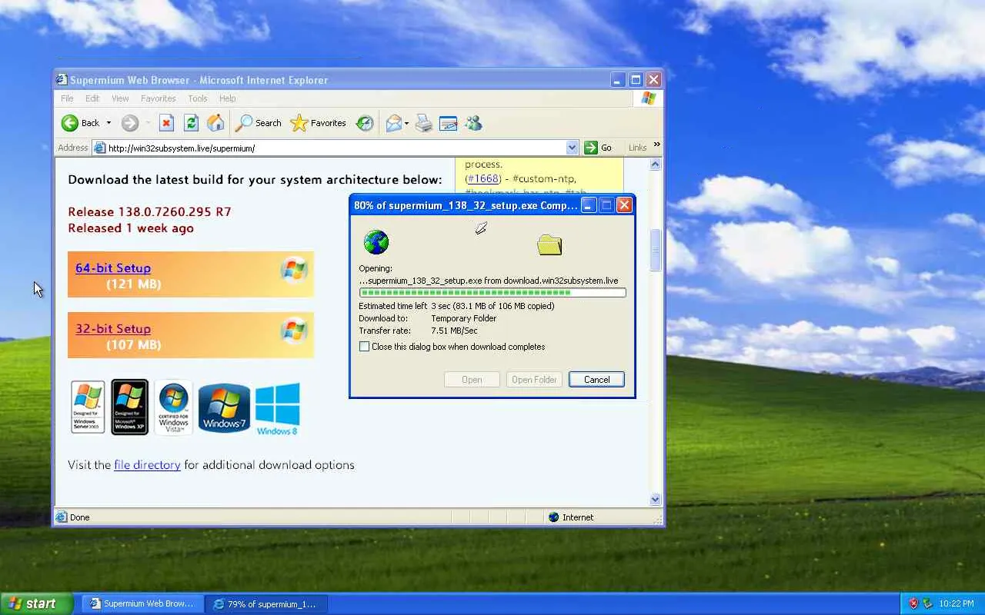Screen dimensions: 985x615
Task: Open the Address bar dropdown list
Action: [572, 148]
